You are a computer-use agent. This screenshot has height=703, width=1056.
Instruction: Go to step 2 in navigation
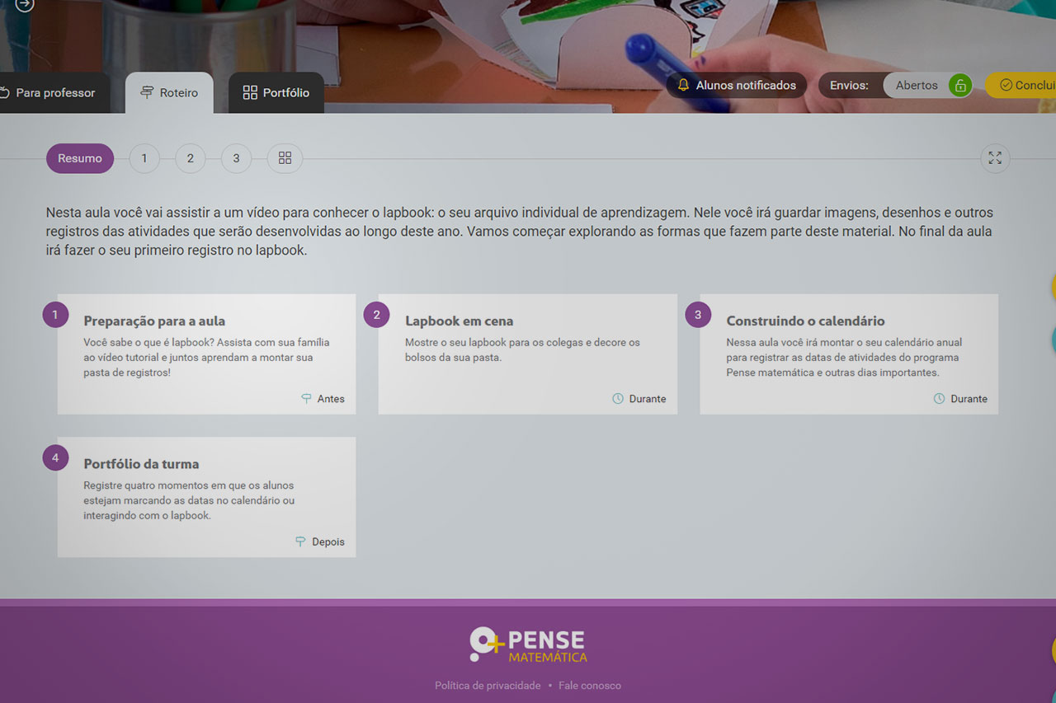click(x=190, y=158)
